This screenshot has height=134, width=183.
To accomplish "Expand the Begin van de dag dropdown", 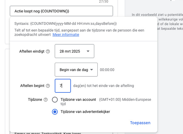I will click(x=76, y=69).
